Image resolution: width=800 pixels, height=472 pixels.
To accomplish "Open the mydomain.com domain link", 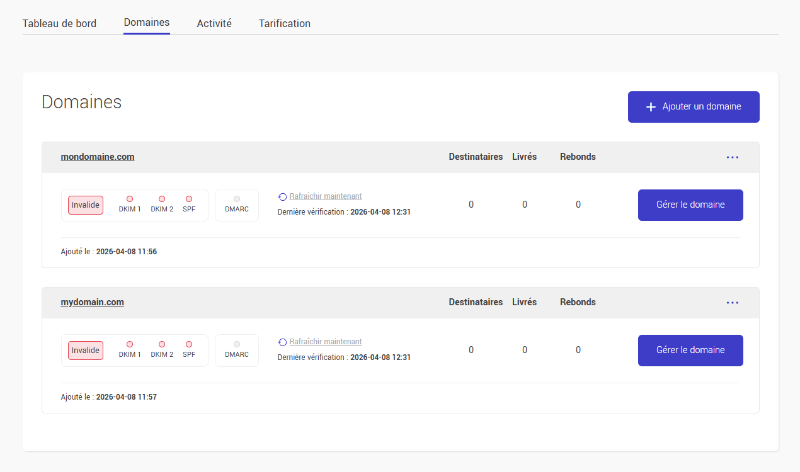I will coord(93,302).
